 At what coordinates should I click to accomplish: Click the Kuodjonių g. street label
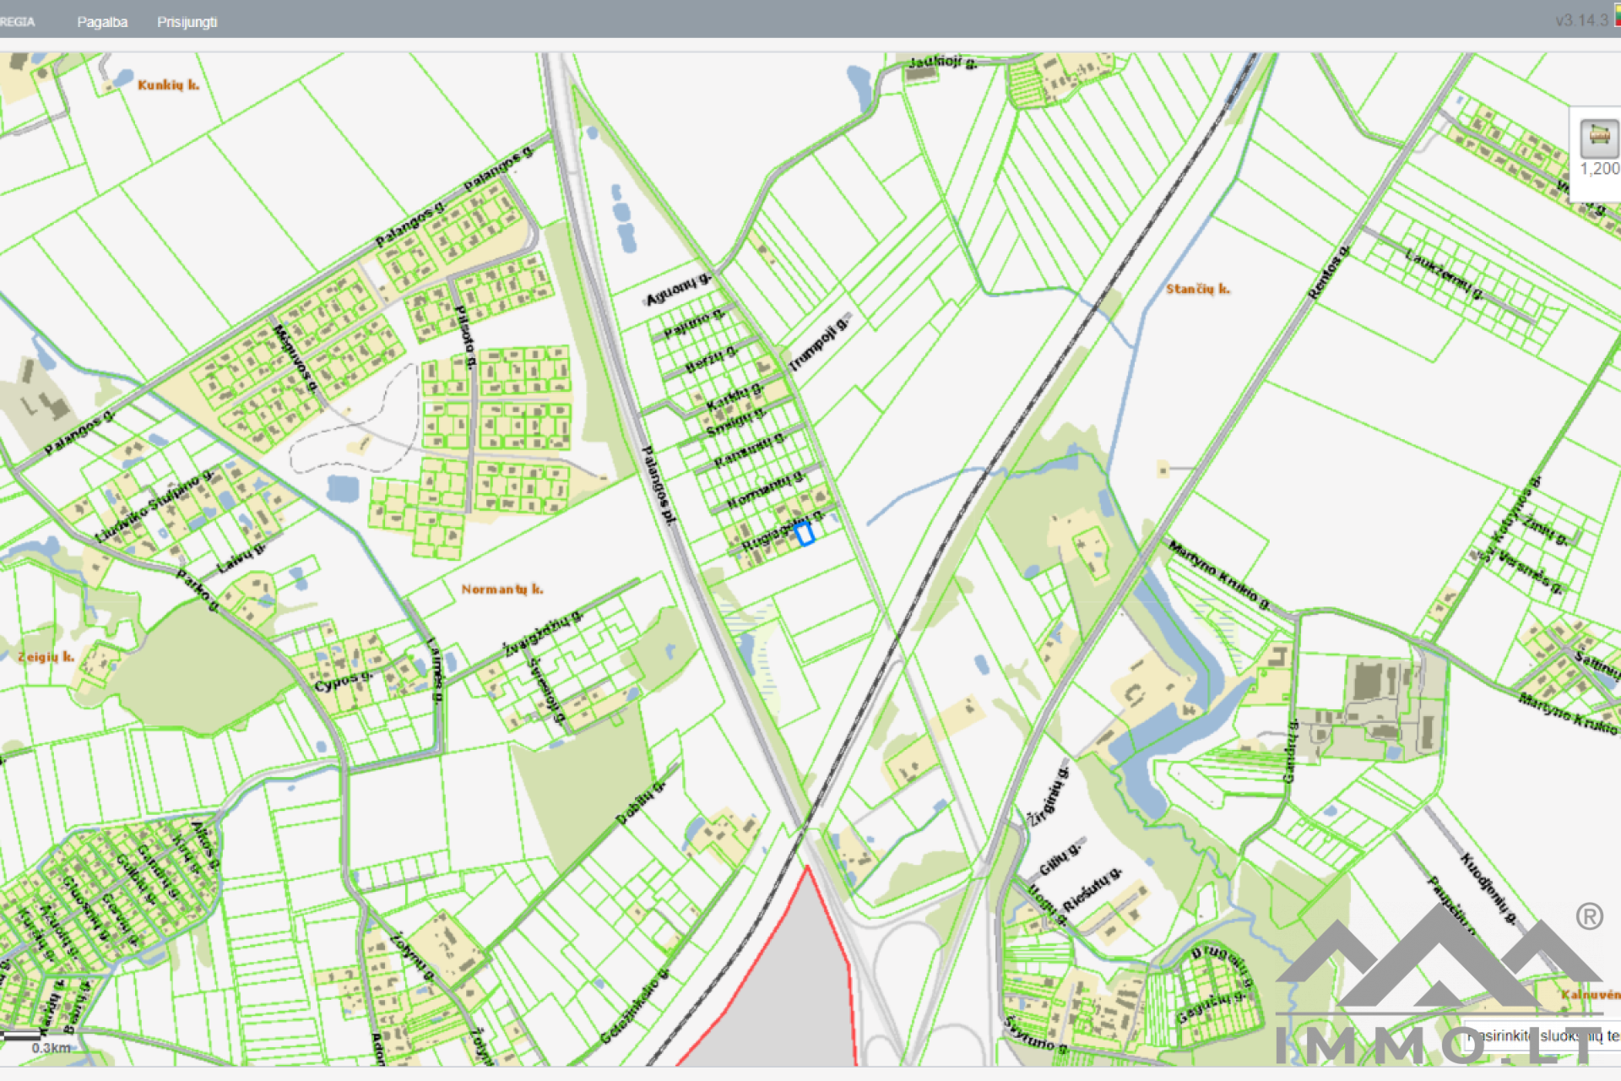point(1489,888)
